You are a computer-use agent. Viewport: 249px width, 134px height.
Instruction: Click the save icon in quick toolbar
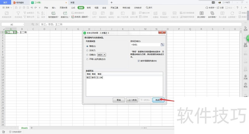pos(16,7)
